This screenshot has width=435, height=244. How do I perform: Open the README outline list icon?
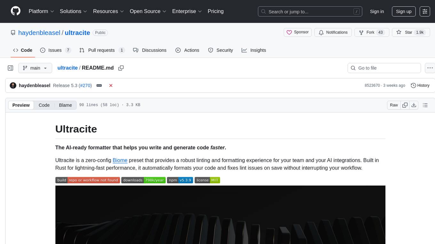point(425,105)
